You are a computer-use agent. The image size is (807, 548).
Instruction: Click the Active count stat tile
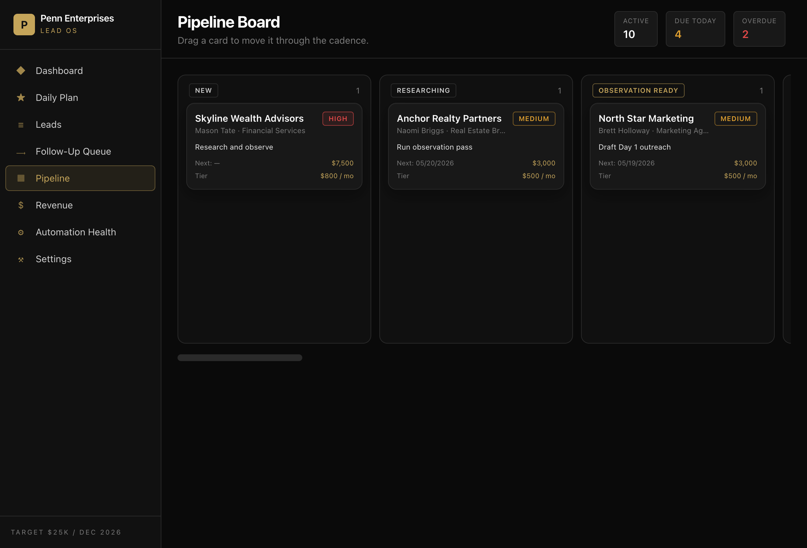tap(636, 29)
